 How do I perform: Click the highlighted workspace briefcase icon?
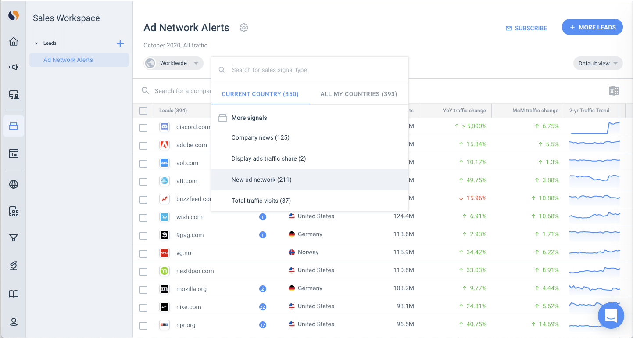13,126
